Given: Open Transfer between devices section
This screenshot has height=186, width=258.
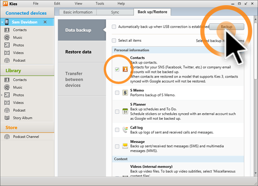Looking at the screenshot, I should pos(82,79).
